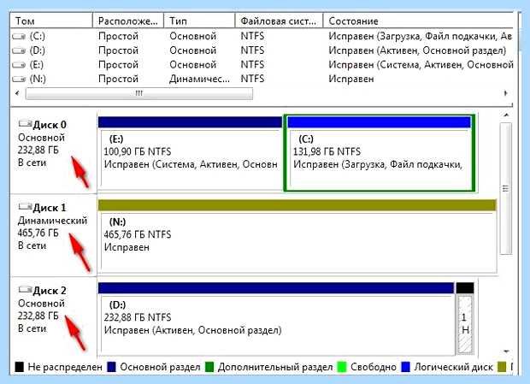Click the Простой cell in the (E:) row
This screenshot has height=384, width=530.
[x=118, y=64]
